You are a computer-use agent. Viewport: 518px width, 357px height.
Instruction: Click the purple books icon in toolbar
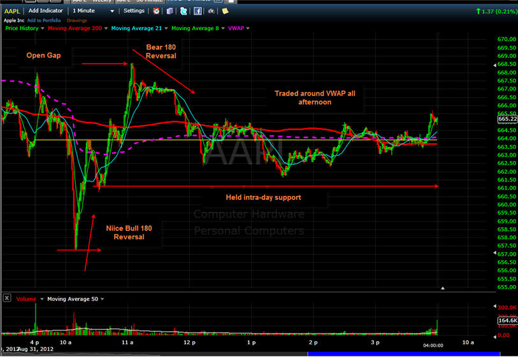[170, 11]
